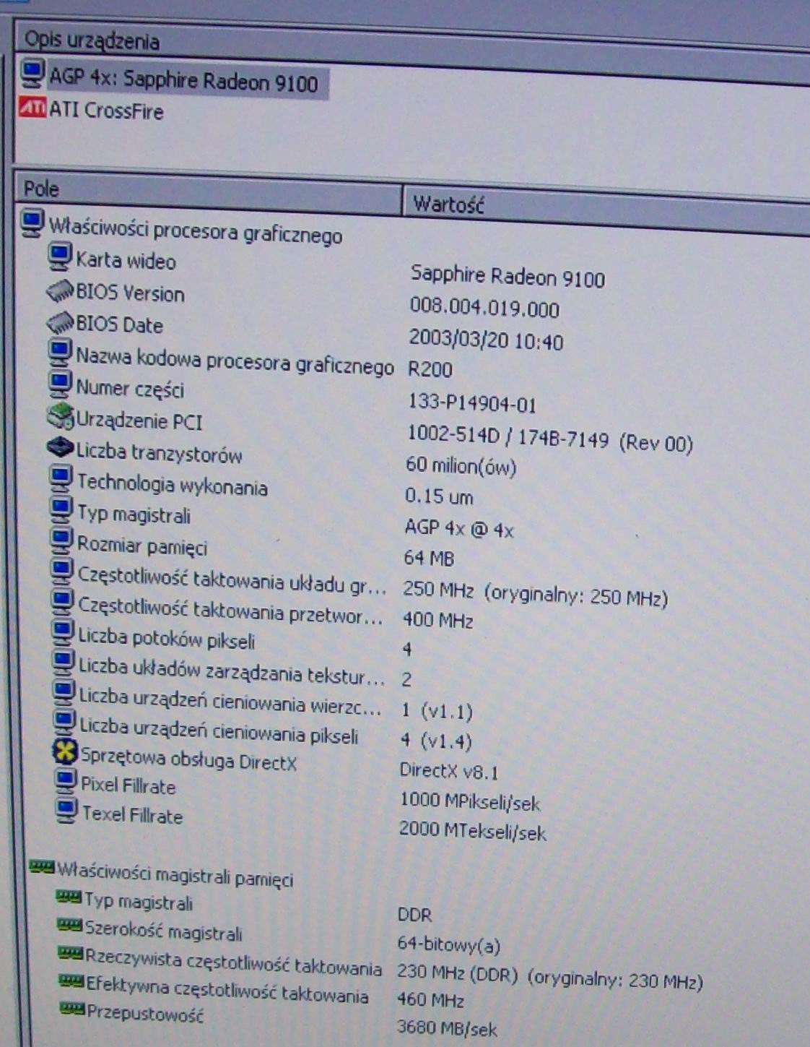
Task: Click the Właściwości magistrali pamięci memory icon
Action: point(42,866)
